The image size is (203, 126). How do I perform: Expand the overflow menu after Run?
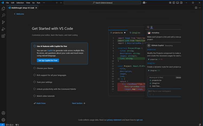[44, 3]
